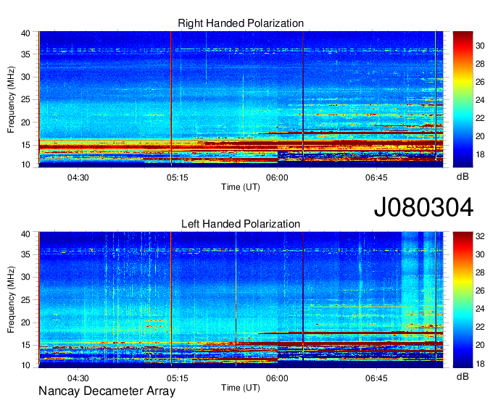Click the 15 MHz tick on Left Handed plot

coord(26,346)
